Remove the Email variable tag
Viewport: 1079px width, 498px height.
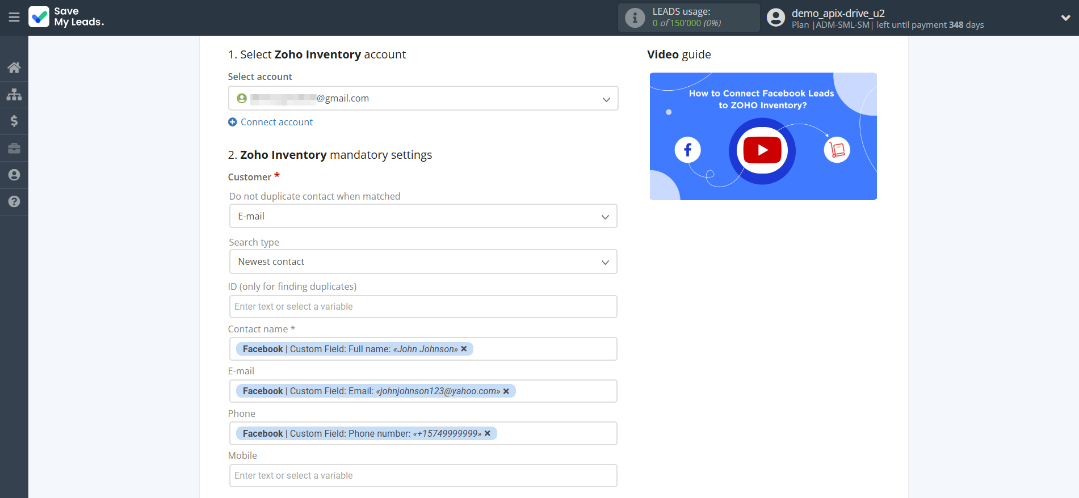pyautogui.click(x=506, y=391)
